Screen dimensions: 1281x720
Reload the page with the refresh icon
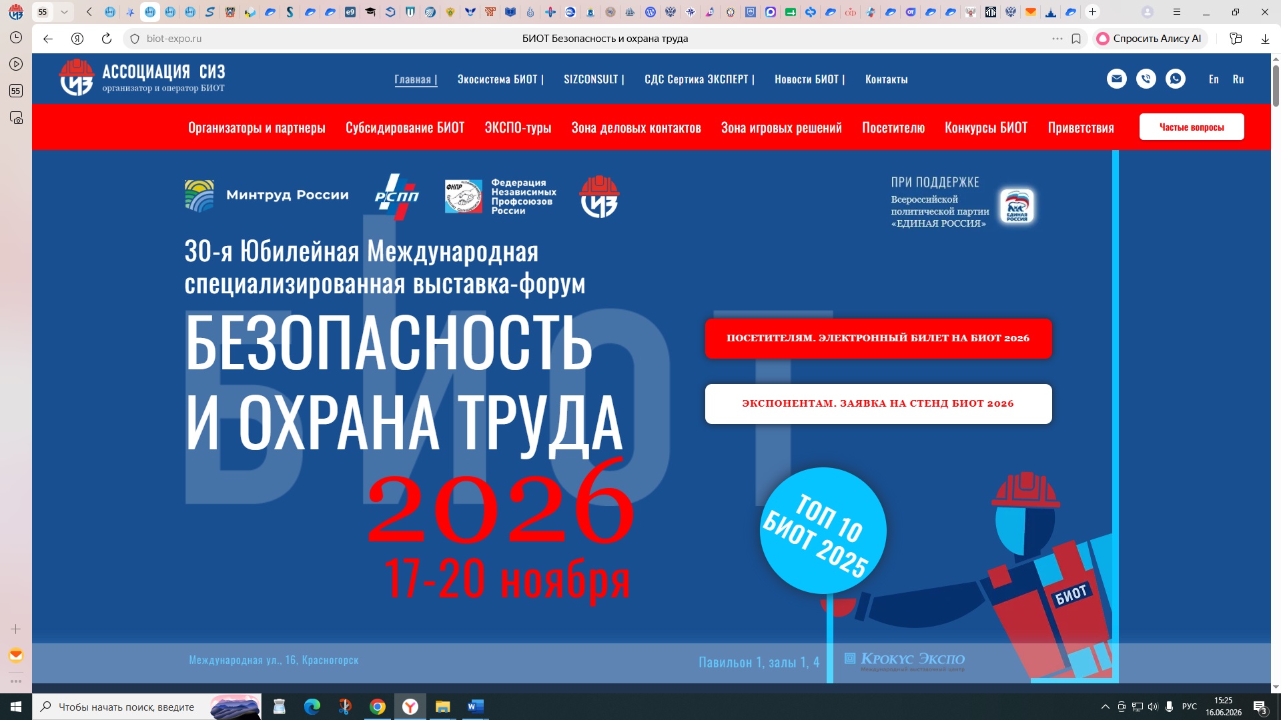click(x=107, y=39)
